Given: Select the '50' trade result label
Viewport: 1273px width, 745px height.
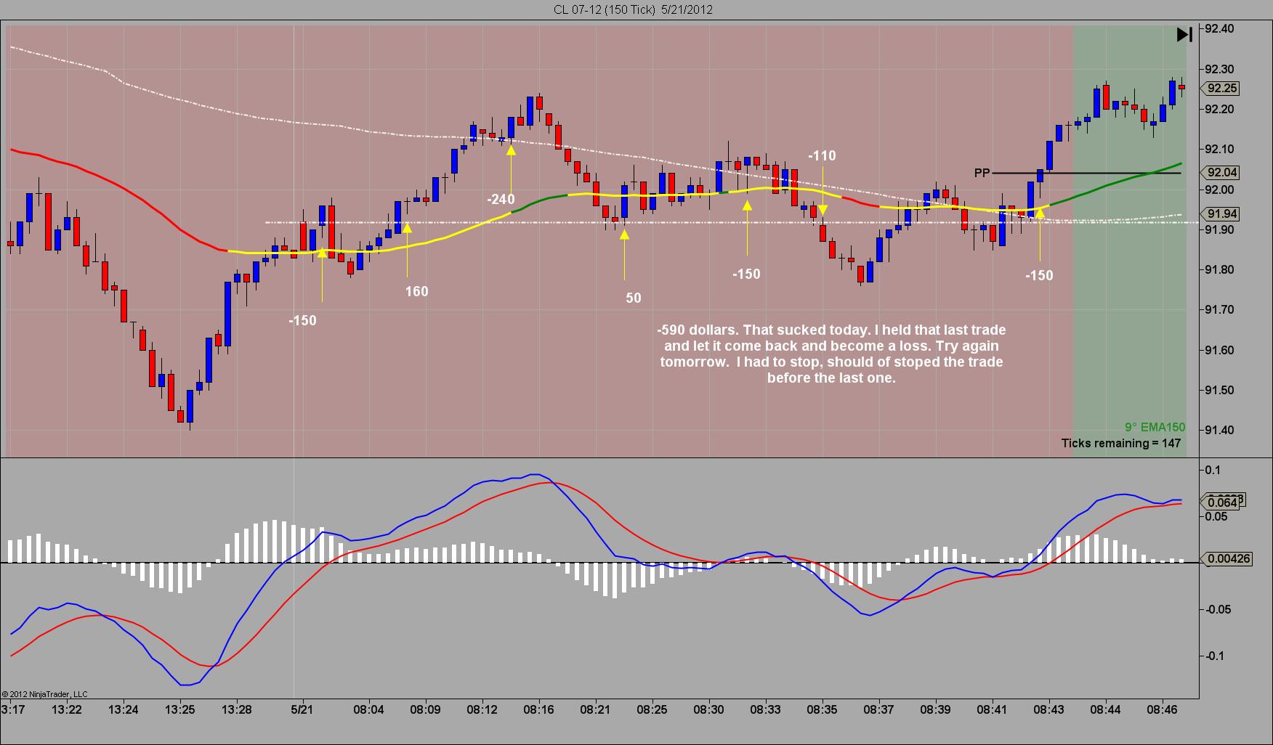Looking at the screenshot, I should point(634,298).
